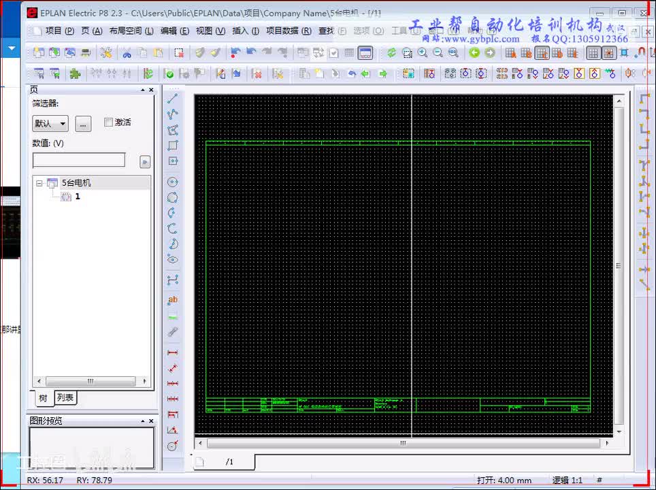This screenshot has width=656, height=490.
Task: Open the 项目数据(R) menu
Action: (289, 31)
